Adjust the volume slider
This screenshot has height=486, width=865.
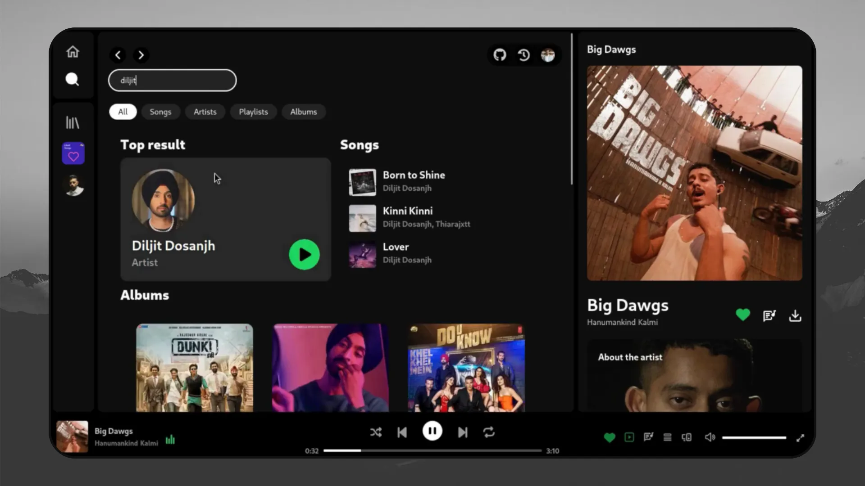(754, 437)
